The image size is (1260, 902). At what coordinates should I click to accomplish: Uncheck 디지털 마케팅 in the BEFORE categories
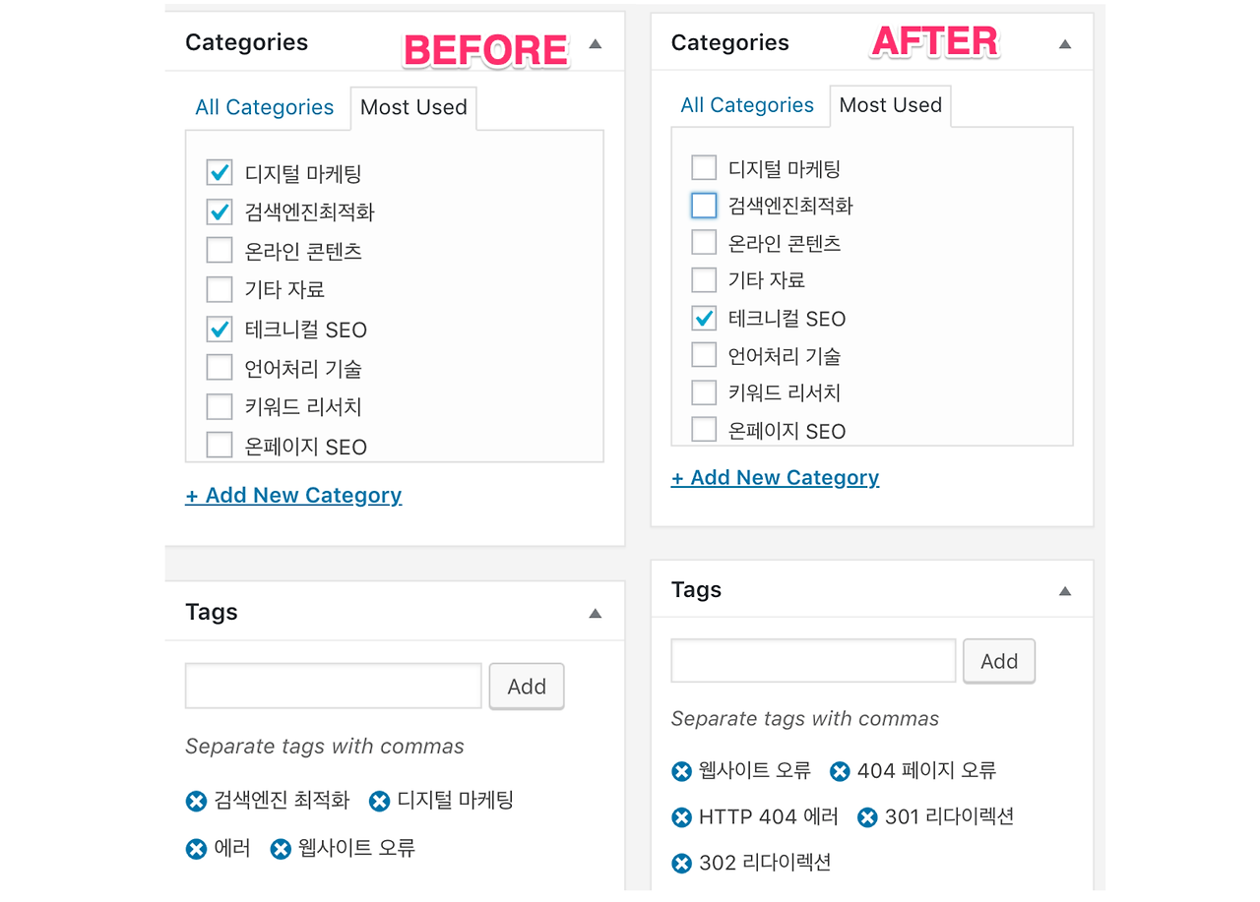point(220,173)
